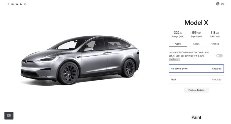Open the chat support icon
Screen dimensions: 231x124
pos(9,116)
